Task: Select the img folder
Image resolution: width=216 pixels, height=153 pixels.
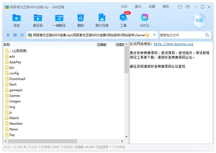Action: pyautogui.click(x=64, y=107)
